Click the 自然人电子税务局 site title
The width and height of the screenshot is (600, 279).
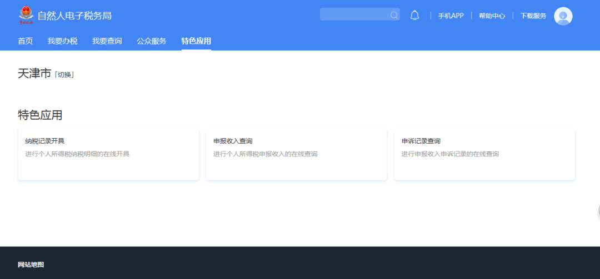pyautogui.click(x=74, y=16)
